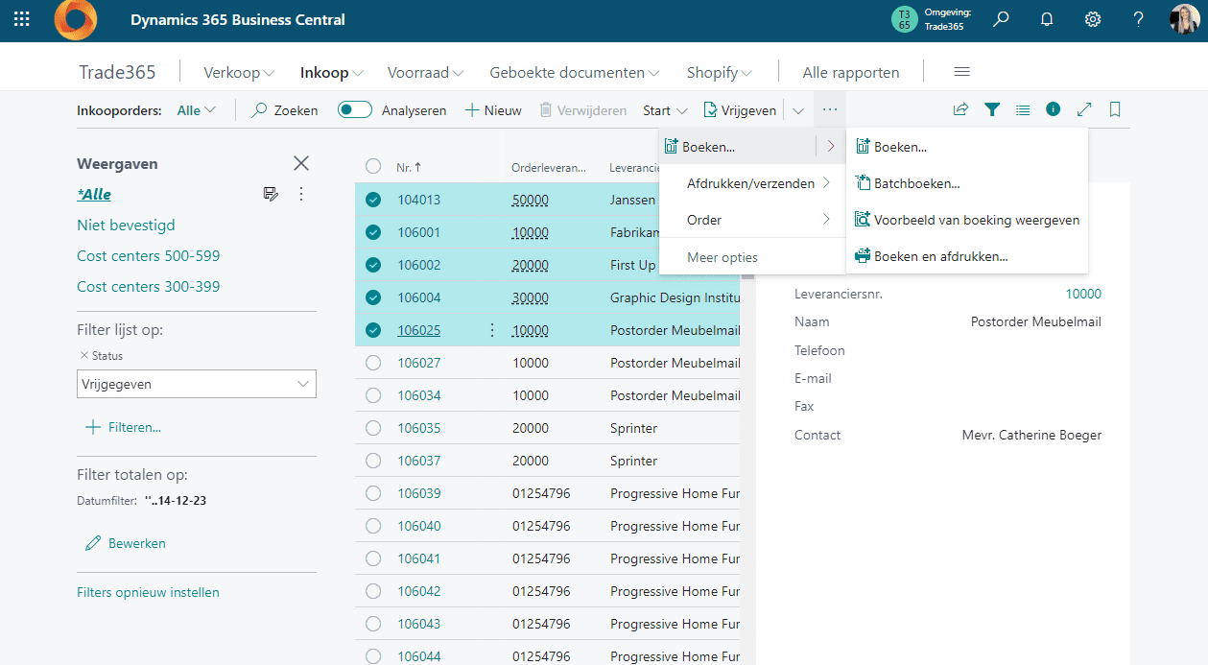Screen dimensions: 1208x665
Task: Deselect row 106004
Action: coord(373,297)
